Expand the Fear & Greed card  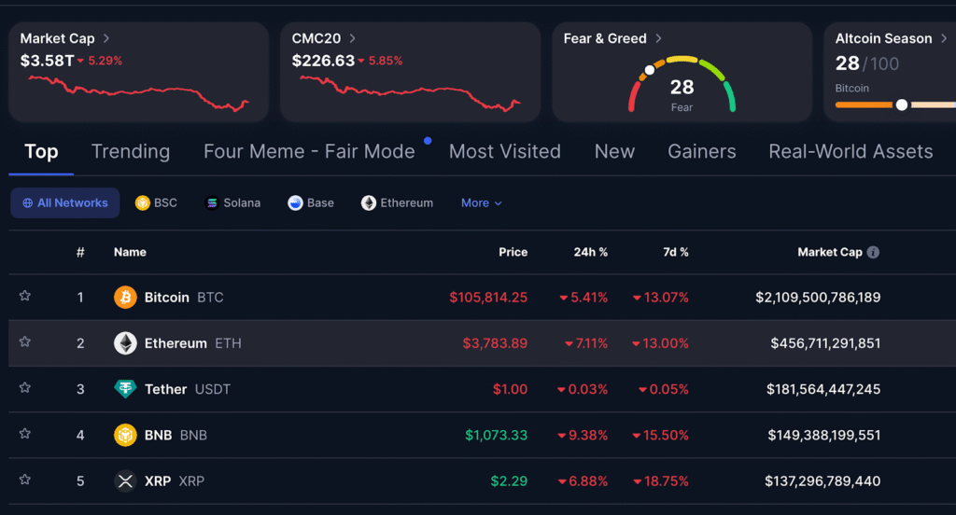click(x=658, y=38)
